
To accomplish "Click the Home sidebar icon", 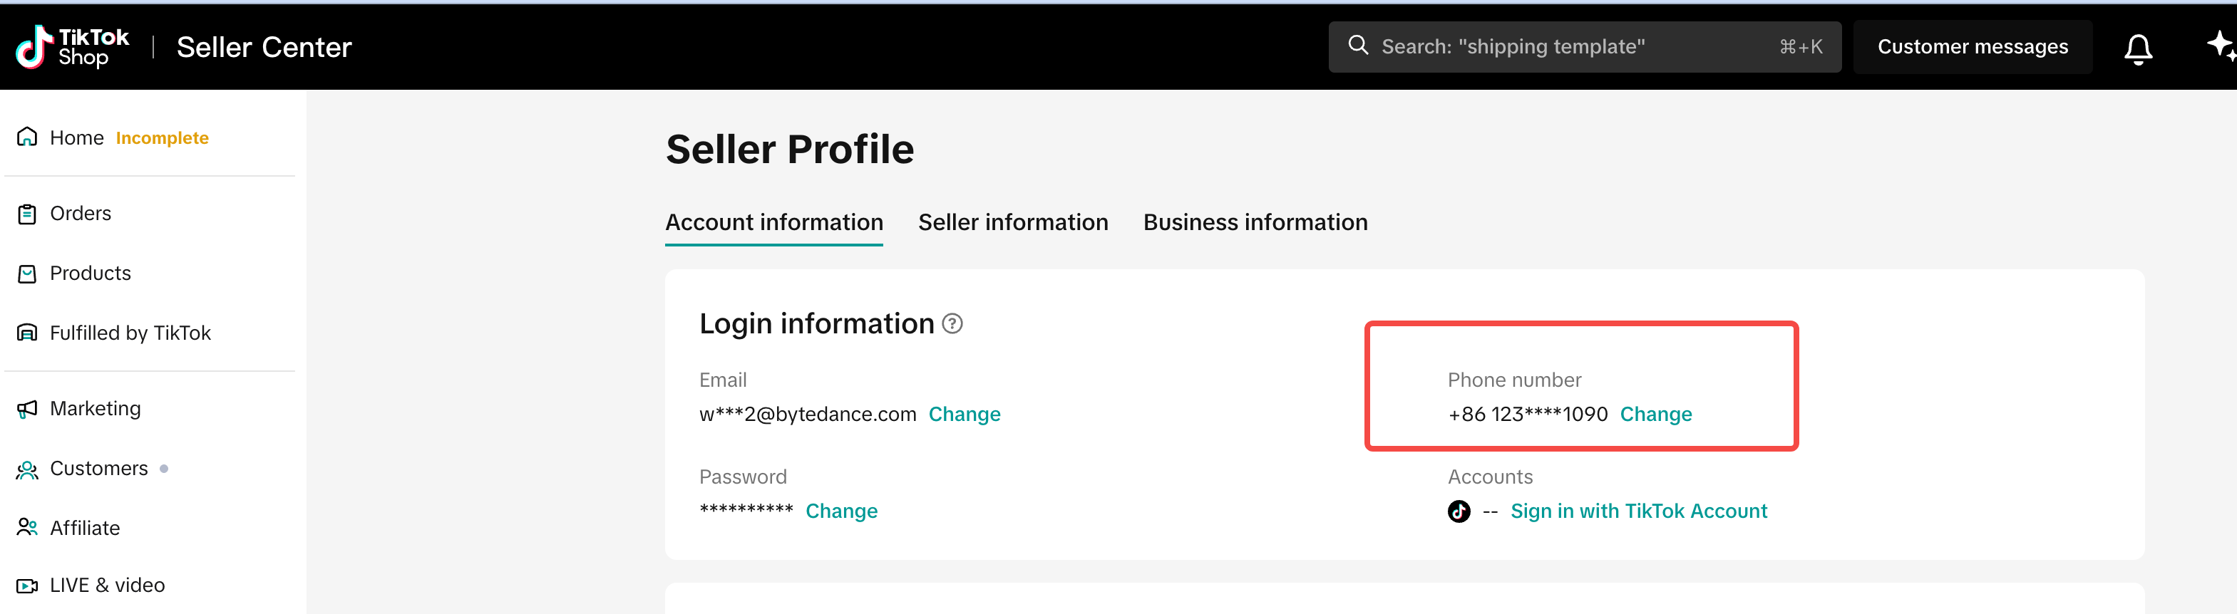I will [x=27, y=137].
